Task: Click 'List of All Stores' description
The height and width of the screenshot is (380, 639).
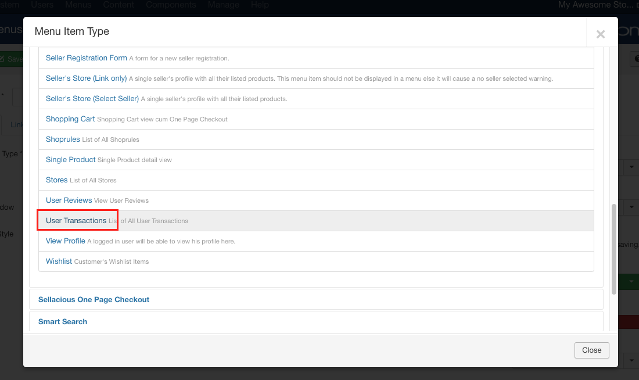Action: point(93,181)
